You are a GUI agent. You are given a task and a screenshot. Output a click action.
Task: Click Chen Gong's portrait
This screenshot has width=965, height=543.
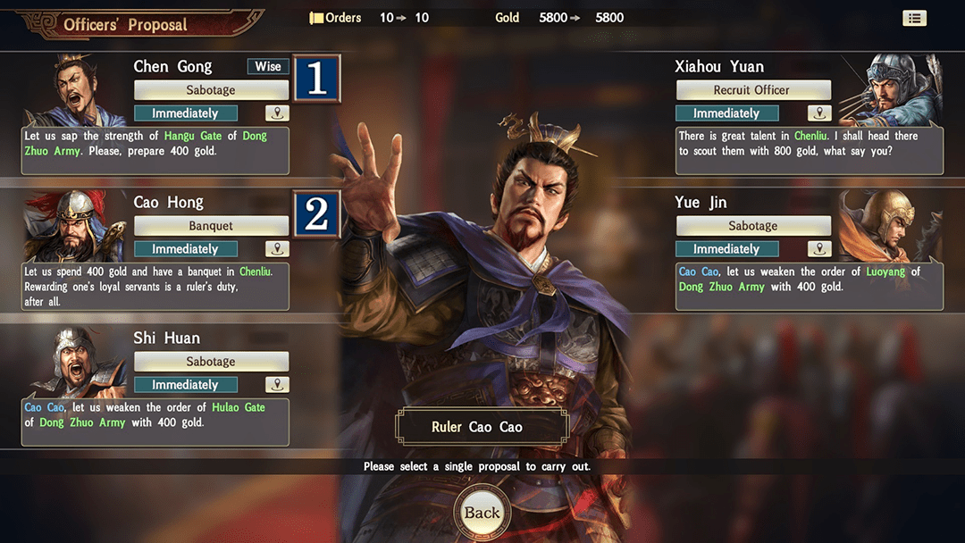click(x=75, y=90)
